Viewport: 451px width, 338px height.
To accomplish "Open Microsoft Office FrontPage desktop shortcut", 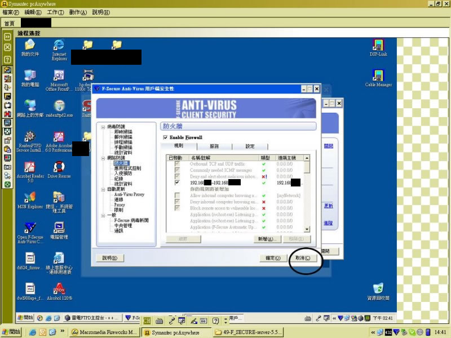I will [59, 80].
